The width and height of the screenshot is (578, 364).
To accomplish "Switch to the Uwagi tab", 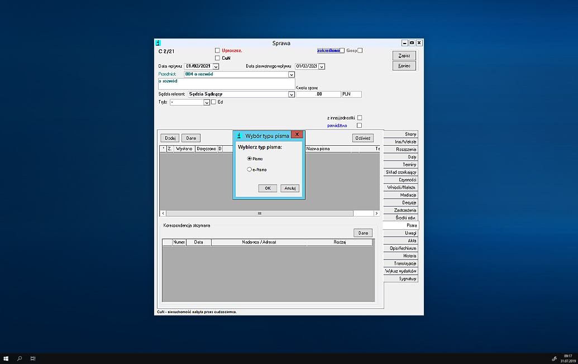I will point(401,233).
